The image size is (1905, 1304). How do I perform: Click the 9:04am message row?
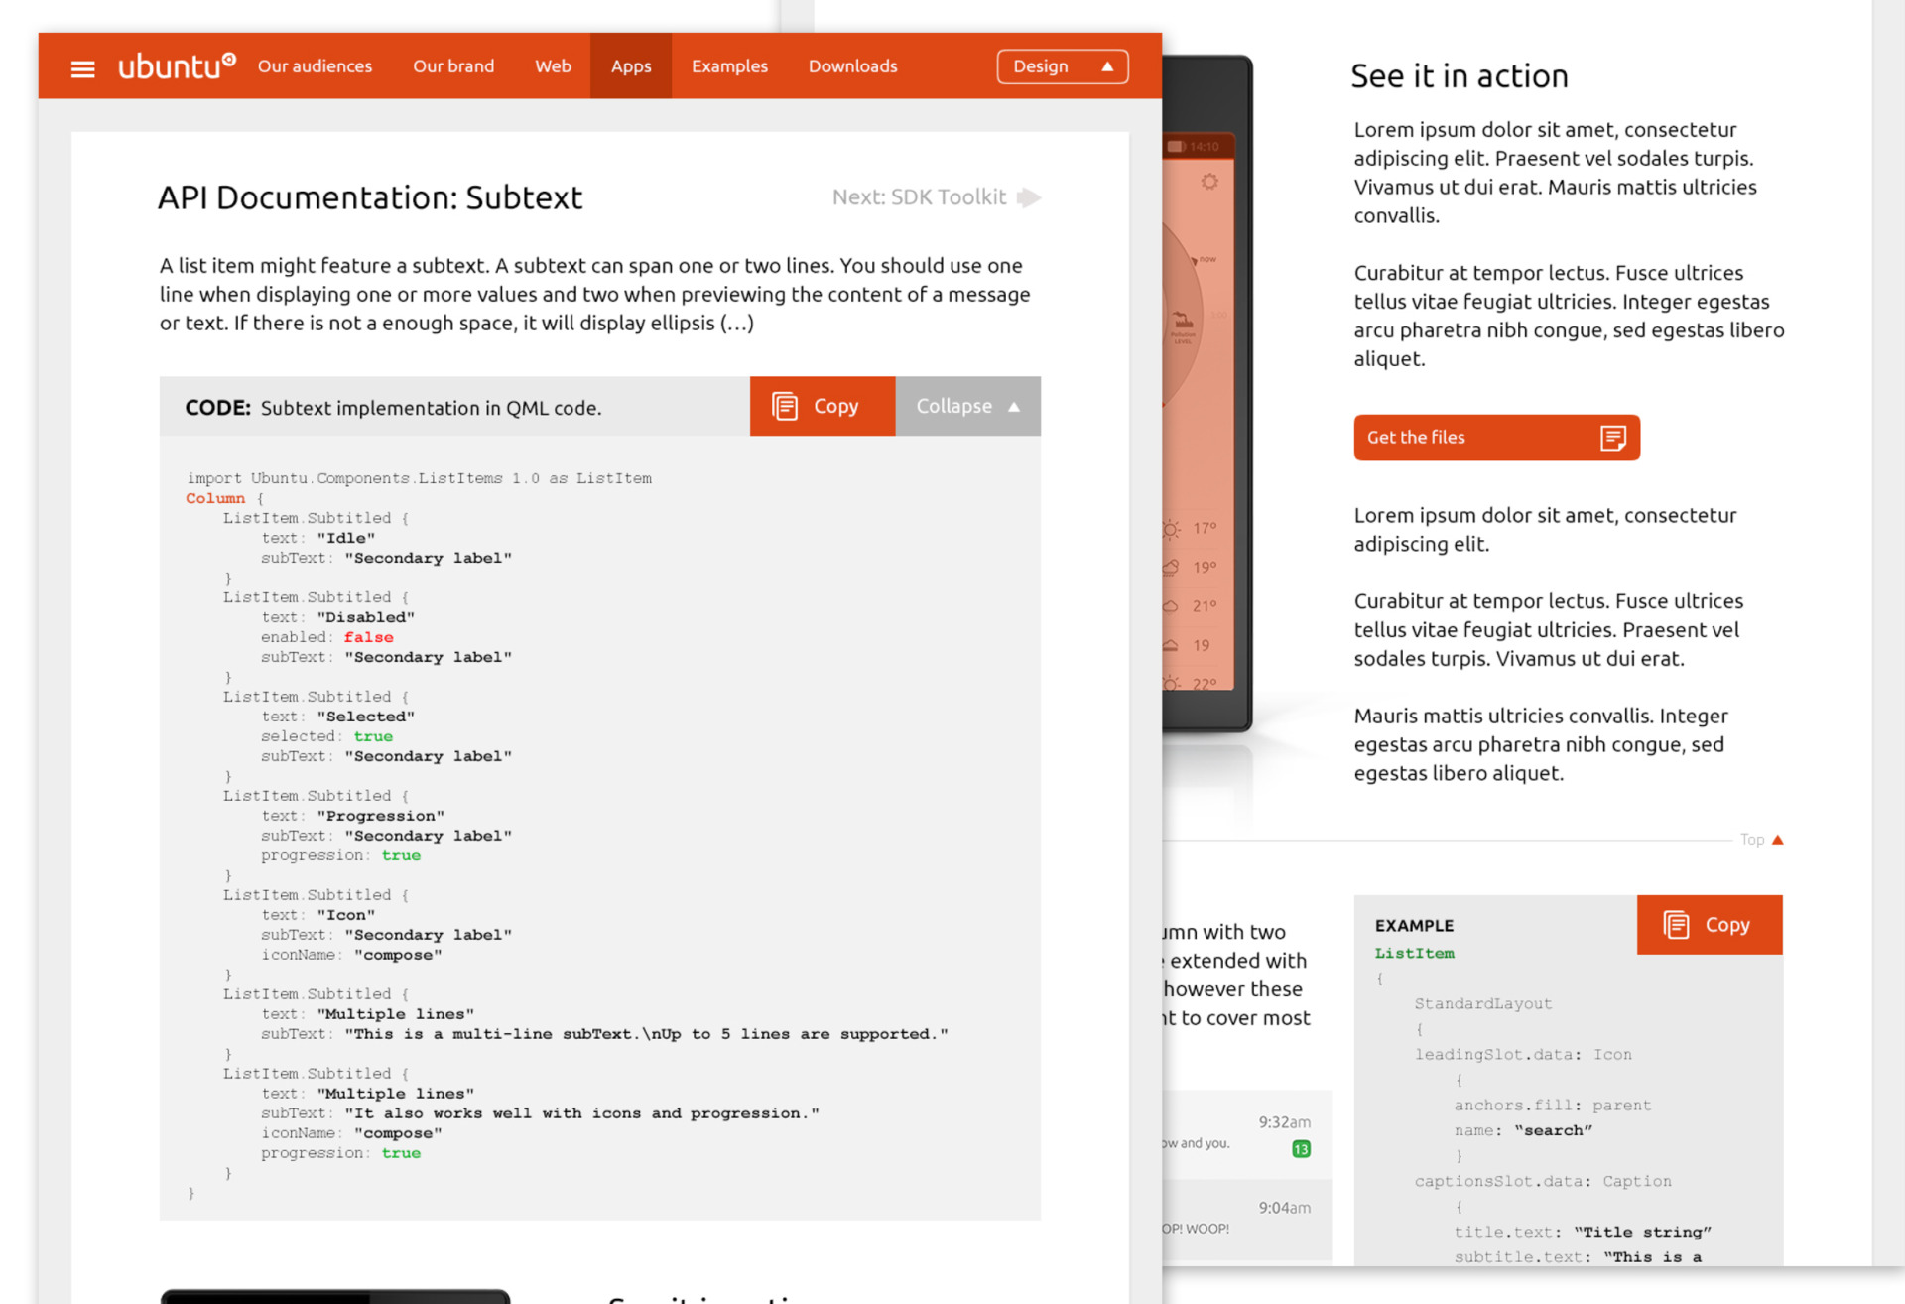click(1247, 1220)
